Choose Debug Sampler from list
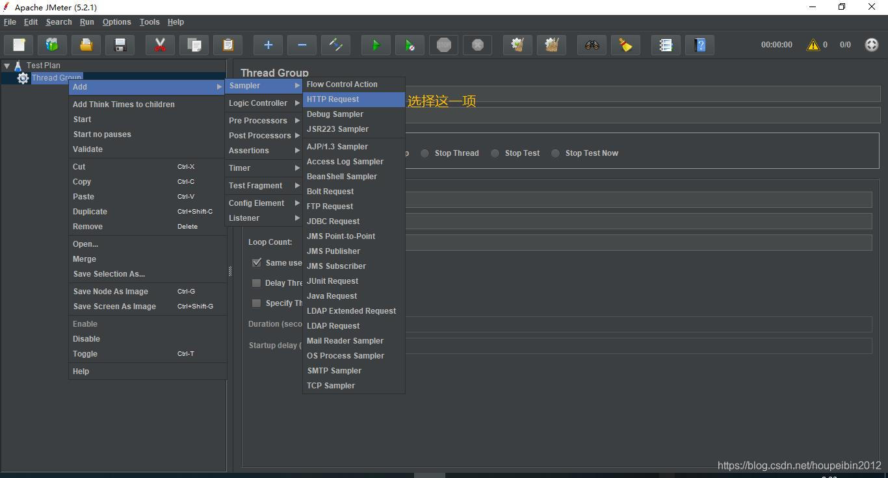Viewport: 888px width, 478px height. [354, 114]
